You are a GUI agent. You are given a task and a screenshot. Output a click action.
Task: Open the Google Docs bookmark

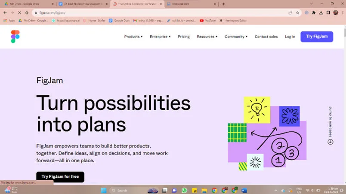(x=119, y=21)
